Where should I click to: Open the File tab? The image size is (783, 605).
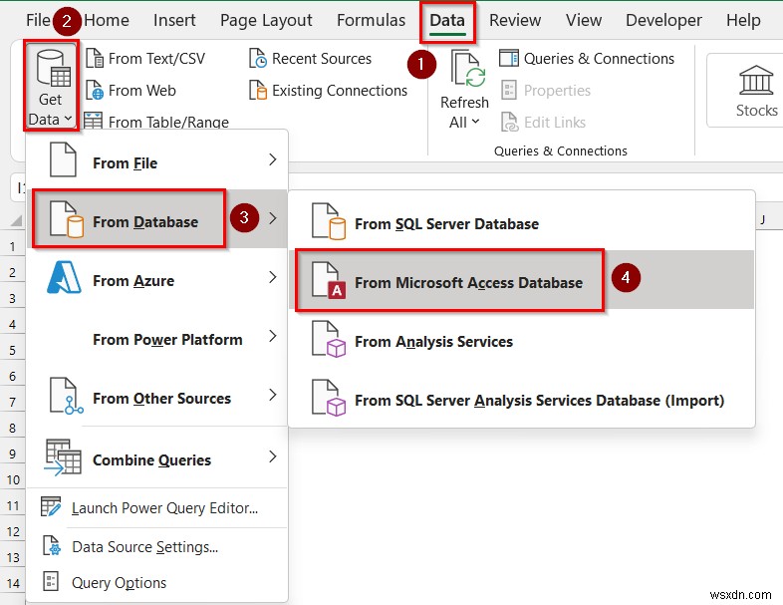click(38, 20)
